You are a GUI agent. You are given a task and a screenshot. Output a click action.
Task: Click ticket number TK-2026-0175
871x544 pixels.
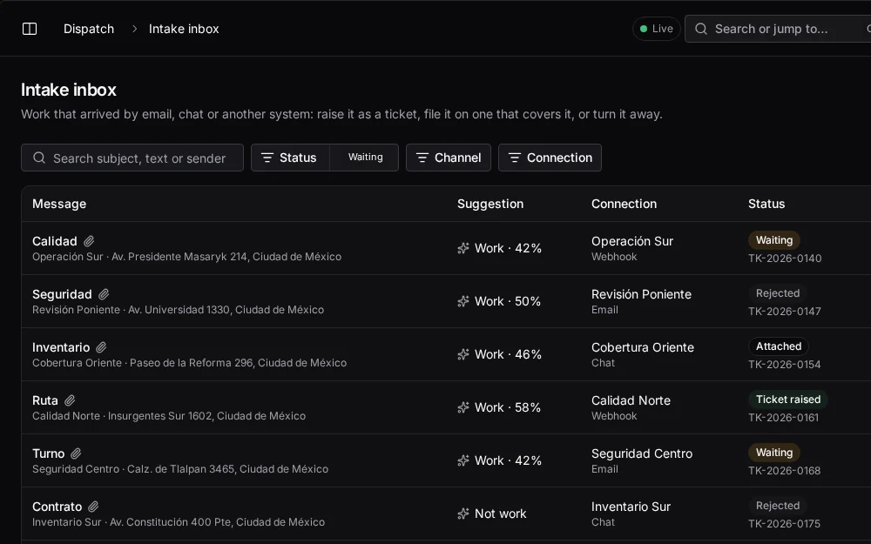[785, 524]
